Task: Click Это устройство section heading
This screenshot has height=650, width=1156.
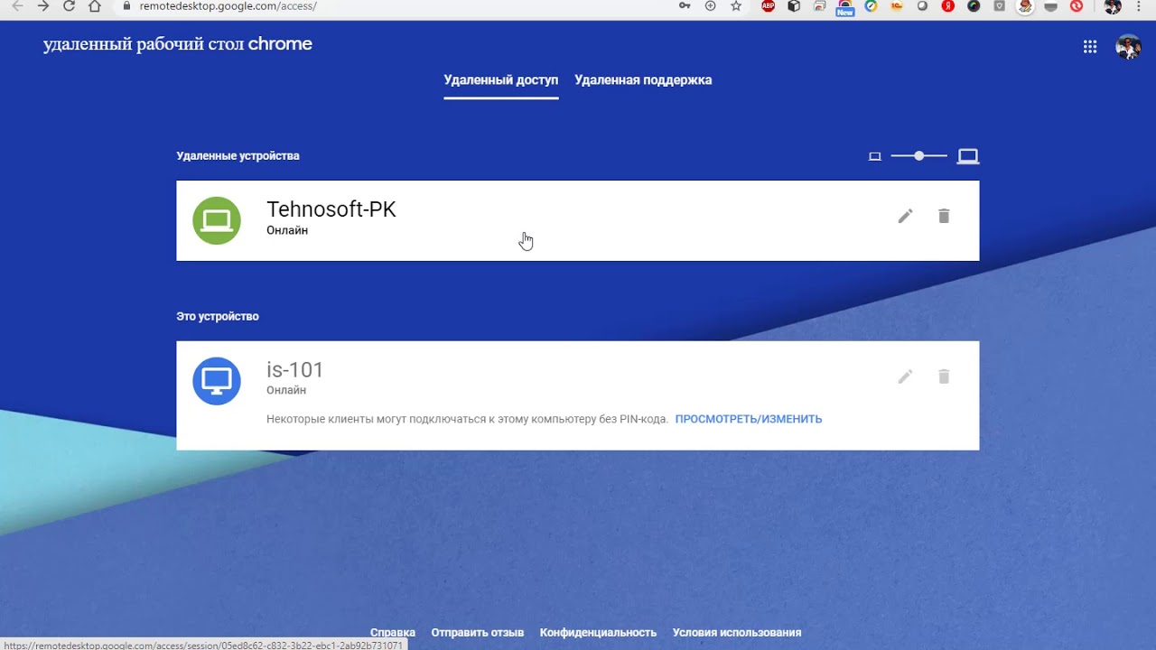Action: 218,317
